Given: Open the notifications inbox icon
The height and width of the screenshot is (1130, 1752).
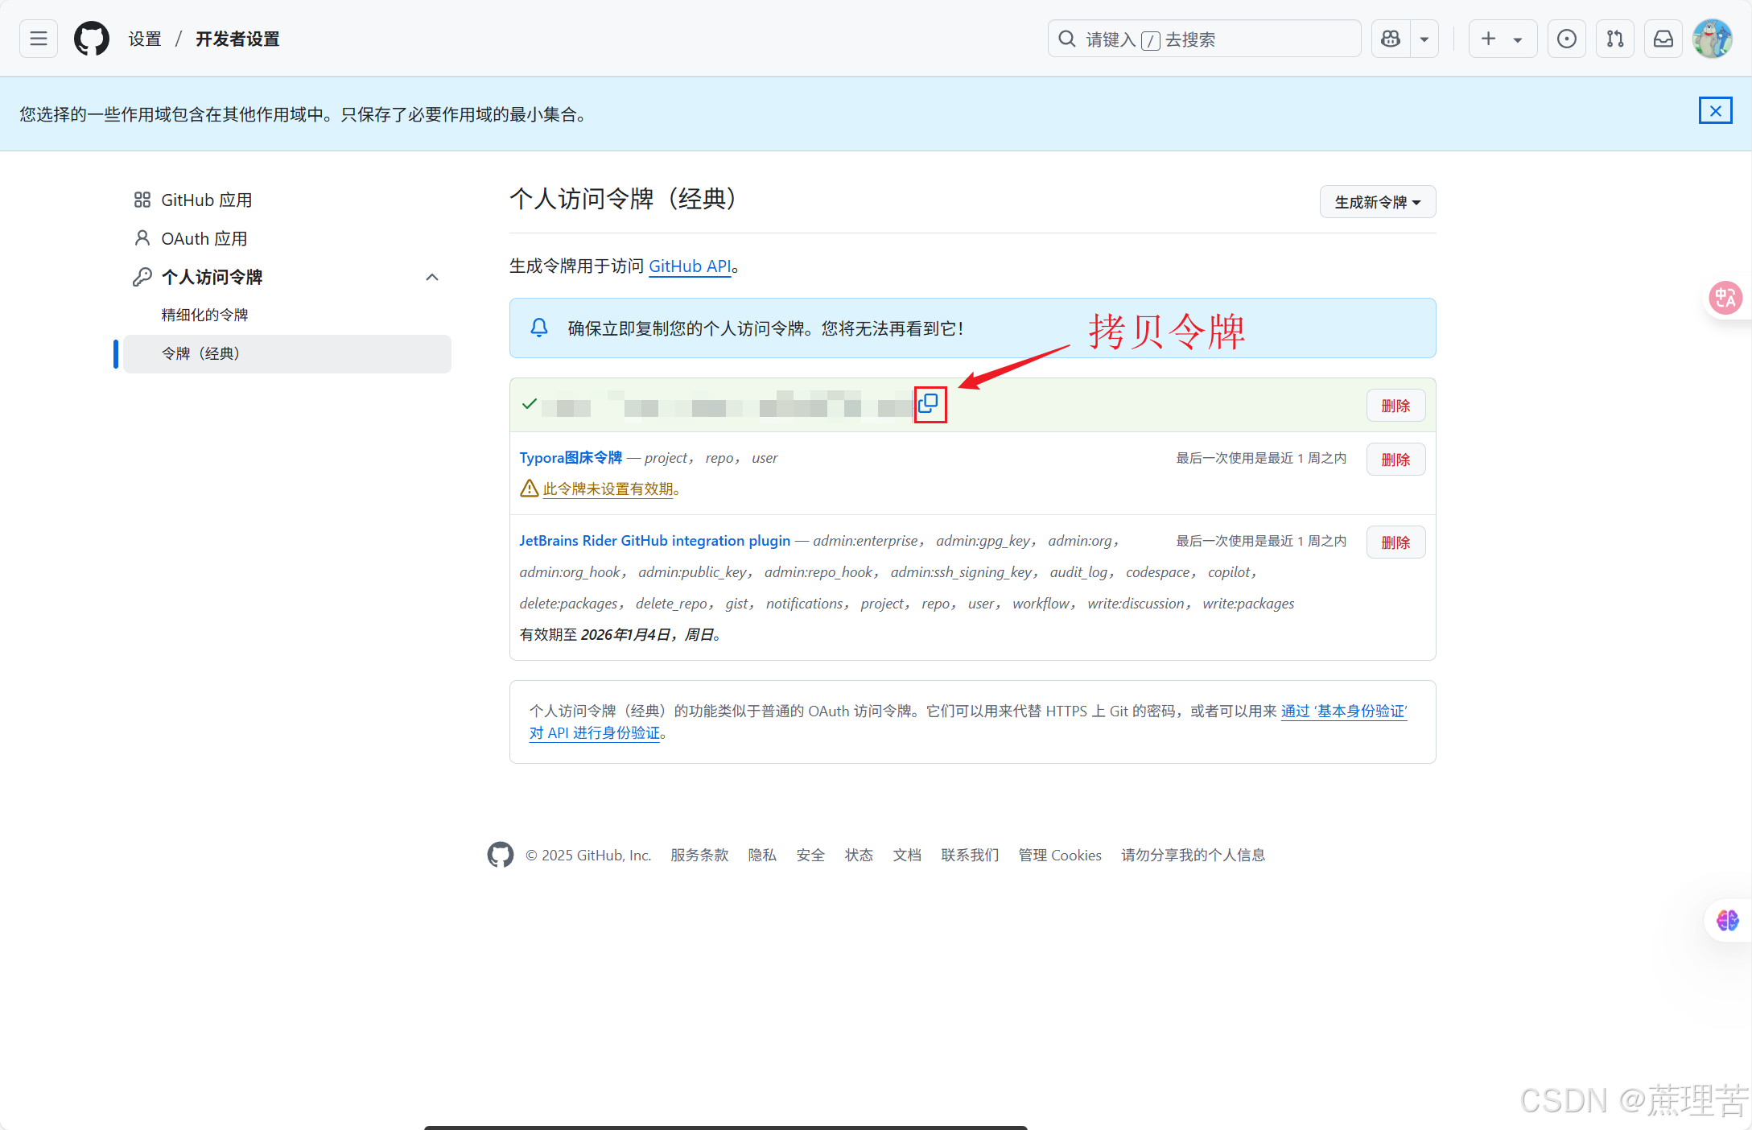Looking at the screenshot, I should (1663, 39).
